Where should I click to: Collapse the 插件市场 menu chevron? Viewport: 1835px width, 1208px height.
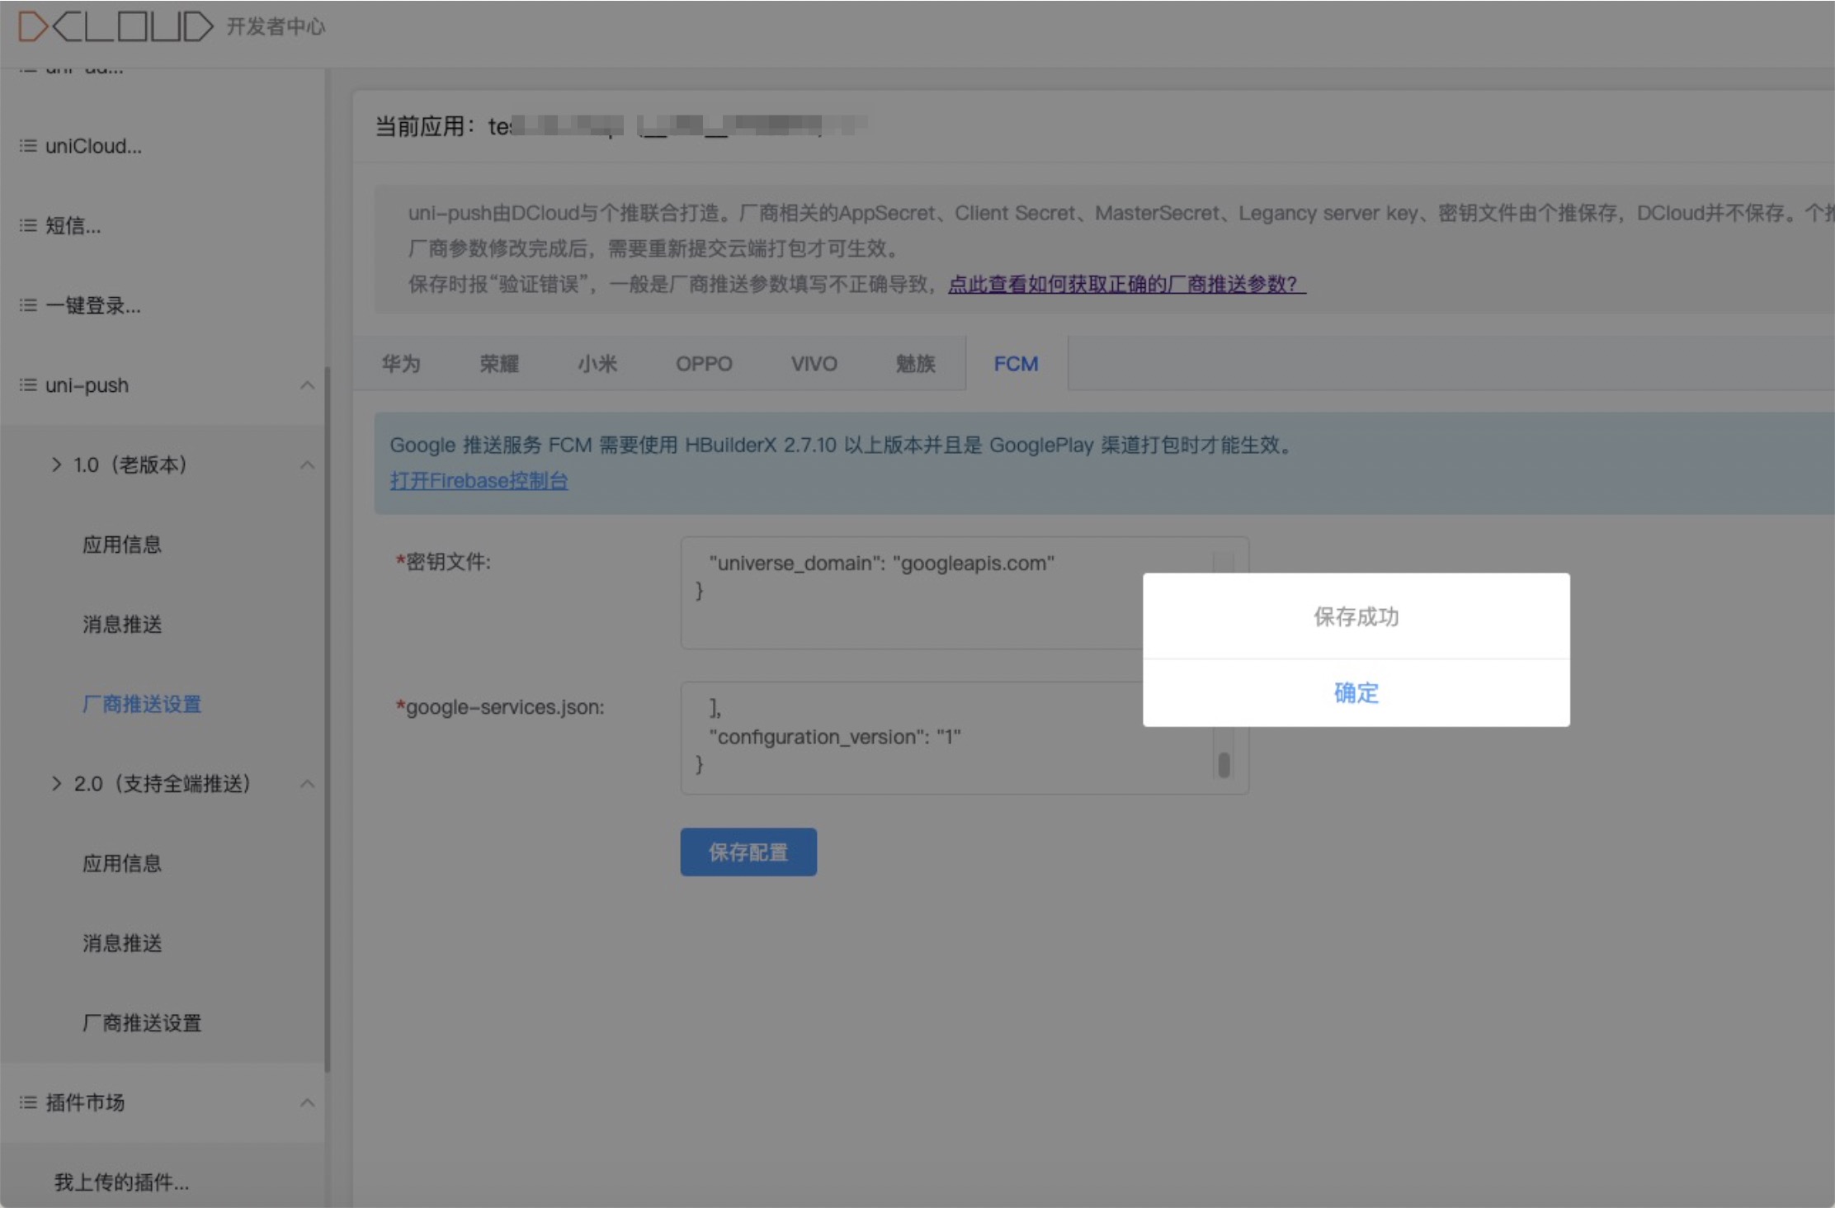tap(307, 1102)
